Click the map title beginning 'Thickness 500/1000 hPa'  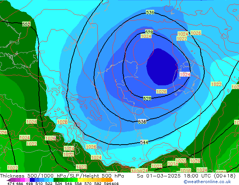point(62,176)
